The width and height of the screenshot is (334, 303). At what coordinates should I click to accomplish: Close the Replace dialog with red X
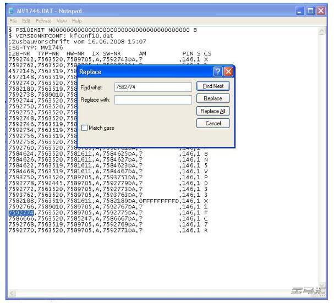228,71
